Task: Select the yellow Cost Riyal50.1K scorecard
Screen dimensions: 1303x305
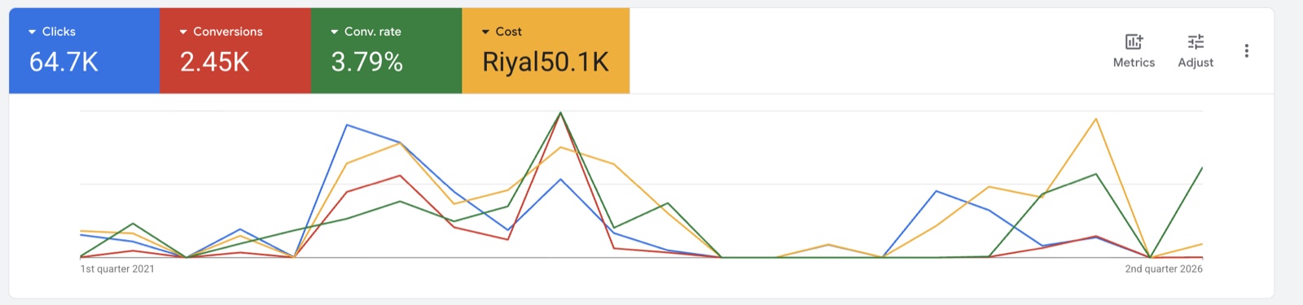Action: pos(546,50)
